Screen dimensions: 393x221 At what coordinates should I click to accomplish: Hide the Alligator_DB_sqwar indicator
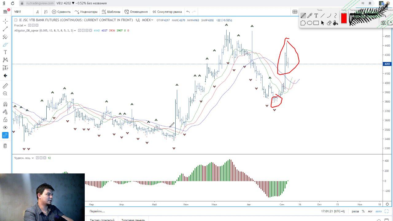pyautogui.click(x=79, y=30)
